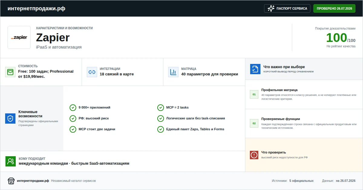Click checkmark beside Единый пакет Zaps, Tables
This screenshot has height=190, width=363.
161,129
